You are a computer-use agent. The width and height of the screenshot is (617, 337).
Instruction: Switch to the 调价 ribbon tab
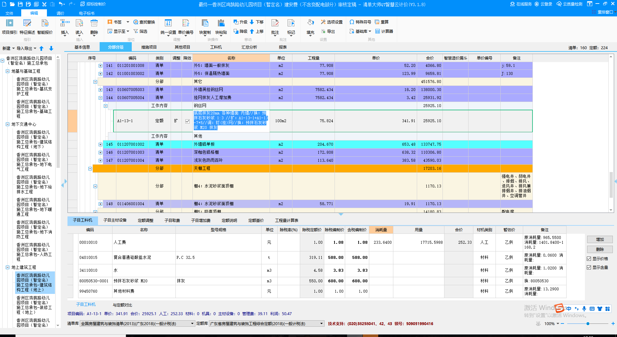pos(60,13)
